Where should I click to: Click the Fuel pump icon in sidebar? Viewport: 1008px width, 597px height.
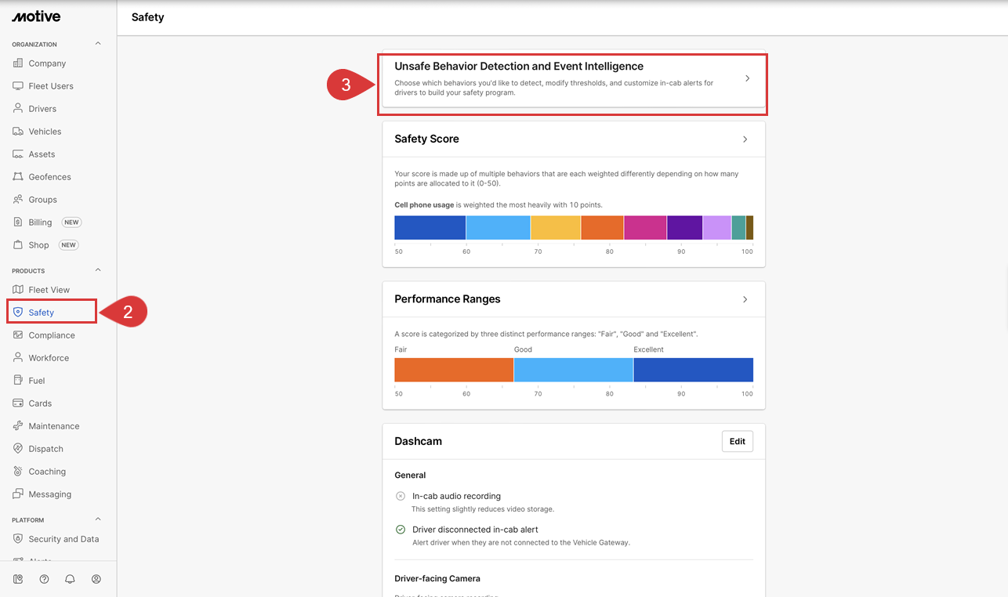point(18,381)
